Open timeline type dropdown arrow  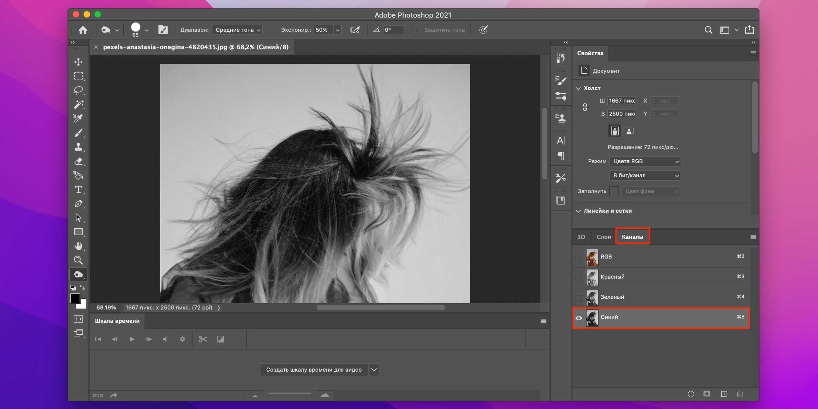pos(374,370)
